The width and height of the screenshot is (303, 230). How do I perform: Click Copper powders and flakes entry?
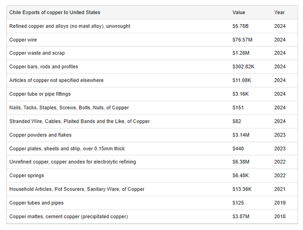click(40, 135)
